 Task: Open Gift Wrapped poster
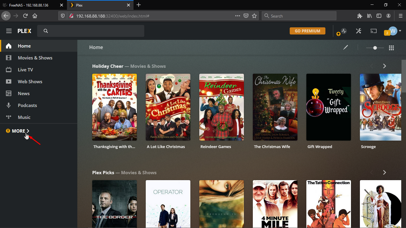pos(329,107)
